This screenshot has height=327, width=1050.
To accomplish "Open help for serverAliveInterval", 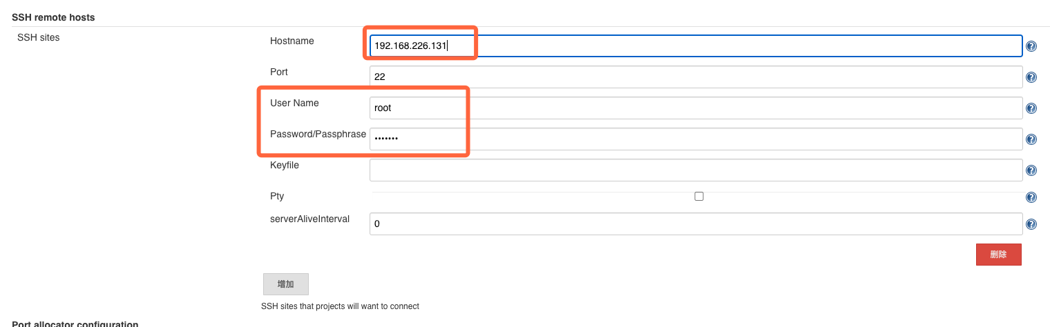I will click(x=1031, y=224).
